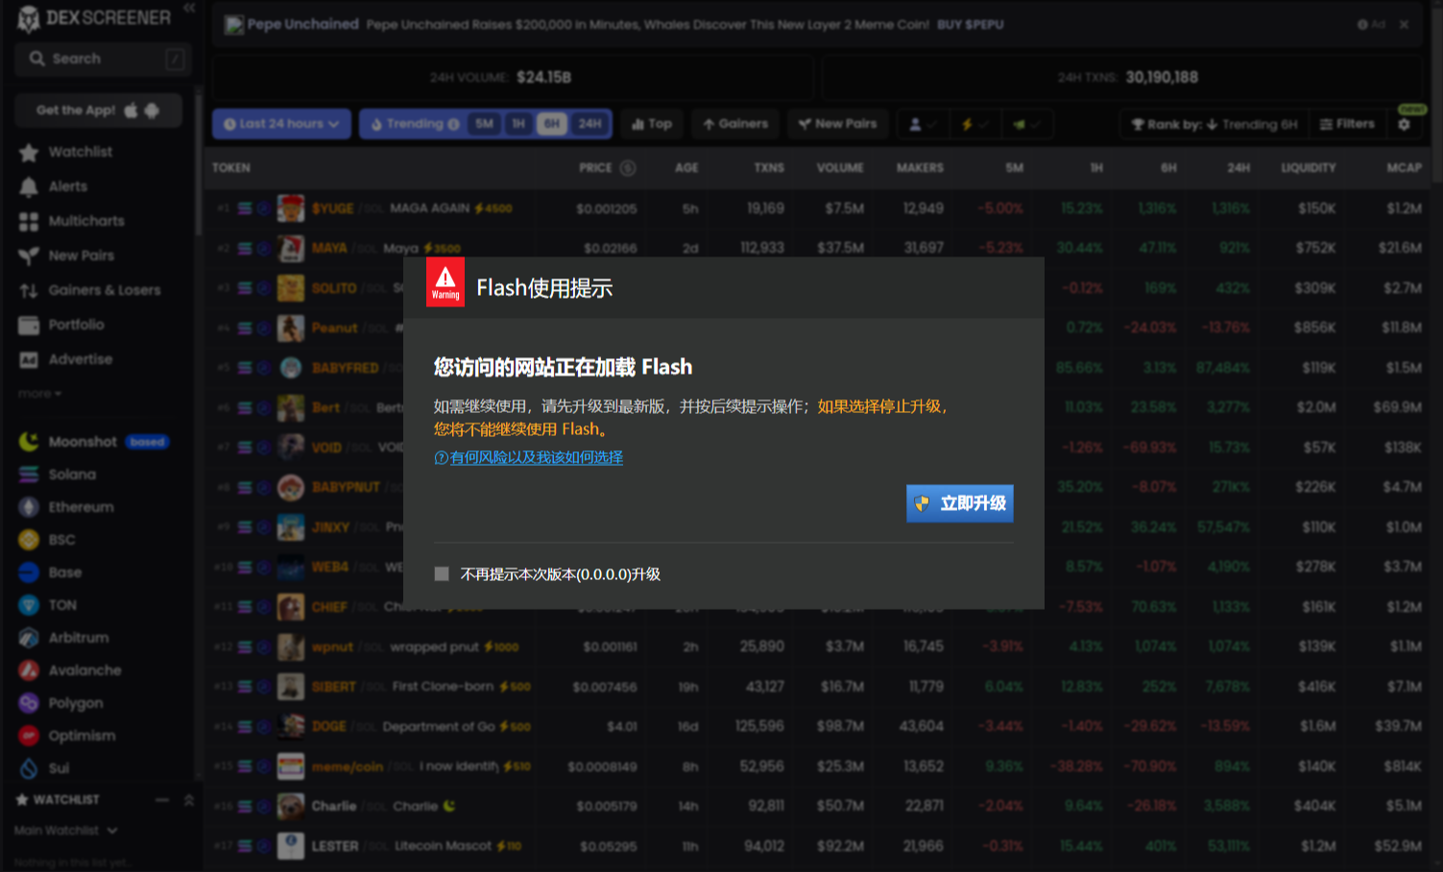1443x872 pixels.
Task: Open the Main Watchlist dropdown
Action: (x=65, y=830)
